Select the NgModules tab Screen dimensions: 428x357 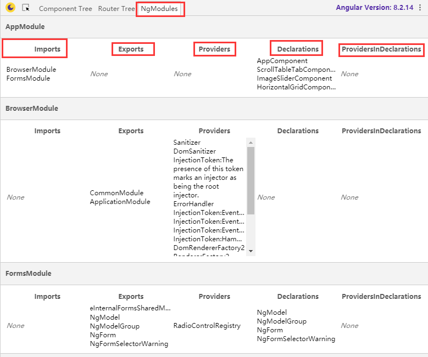coord(159,9)
